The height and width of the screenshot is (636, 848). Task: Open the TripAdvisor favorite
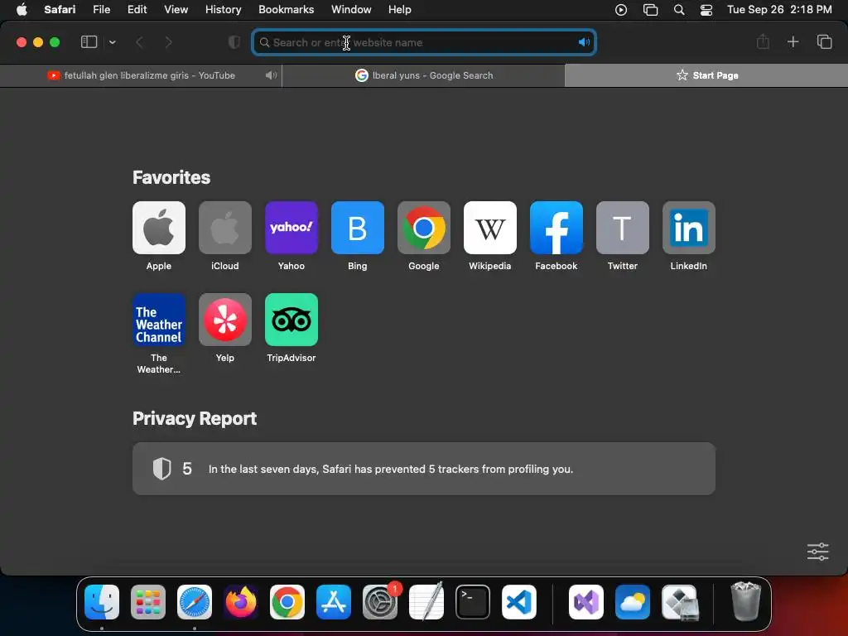(x=291, y=320)
